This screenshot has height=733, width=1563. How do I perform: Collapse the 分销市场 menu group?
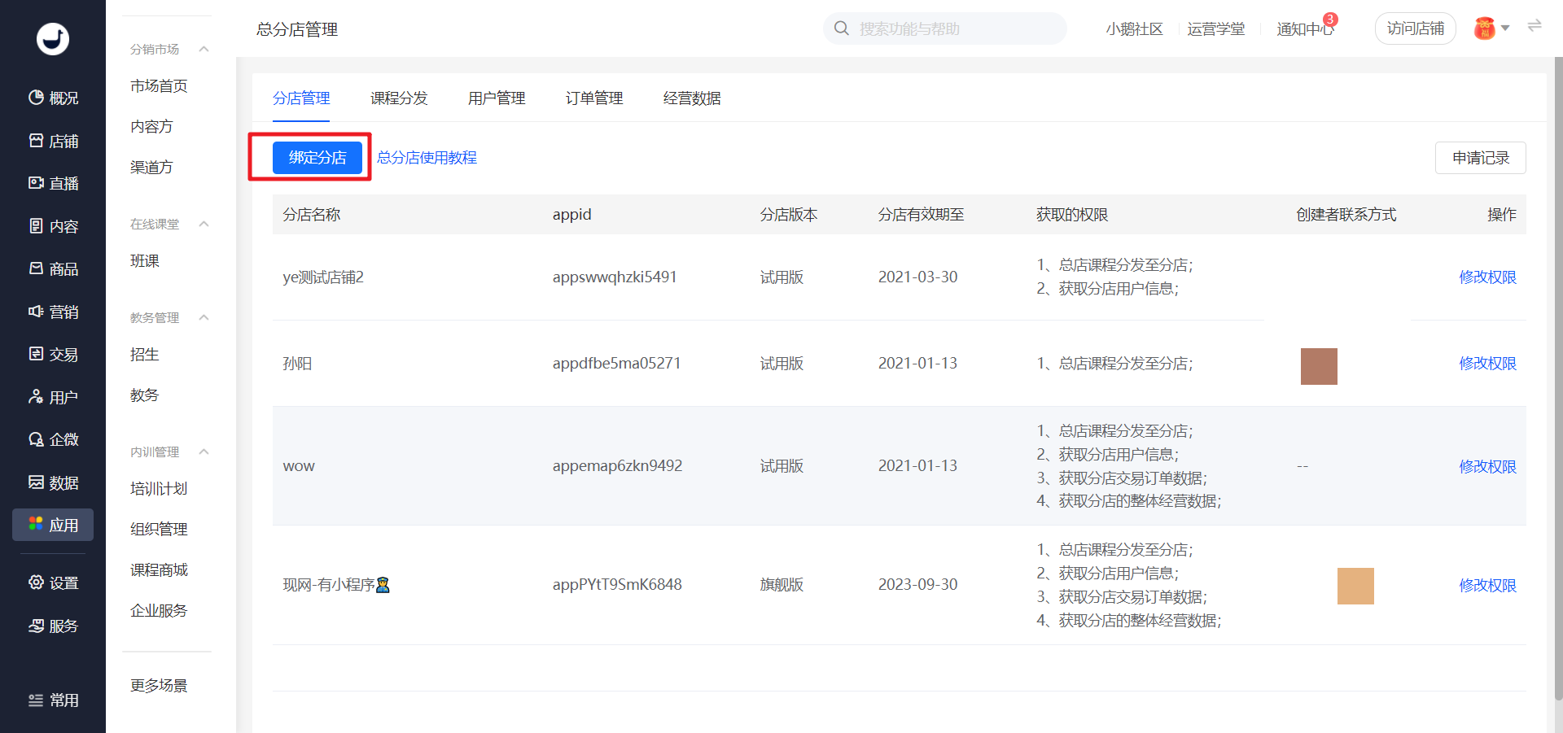[x=204, y=50]
